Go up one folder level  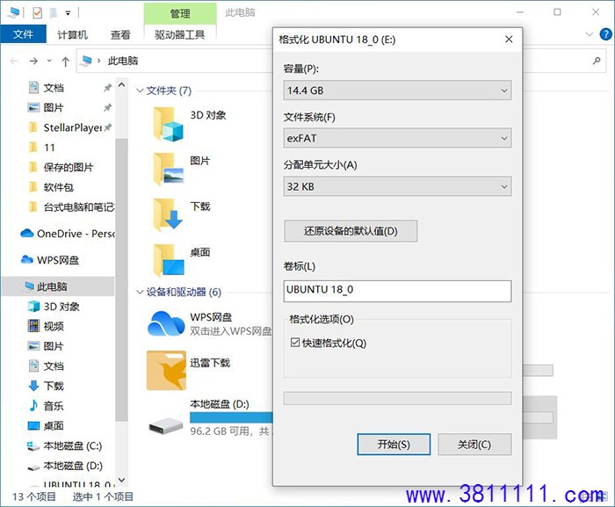[66, 62]
